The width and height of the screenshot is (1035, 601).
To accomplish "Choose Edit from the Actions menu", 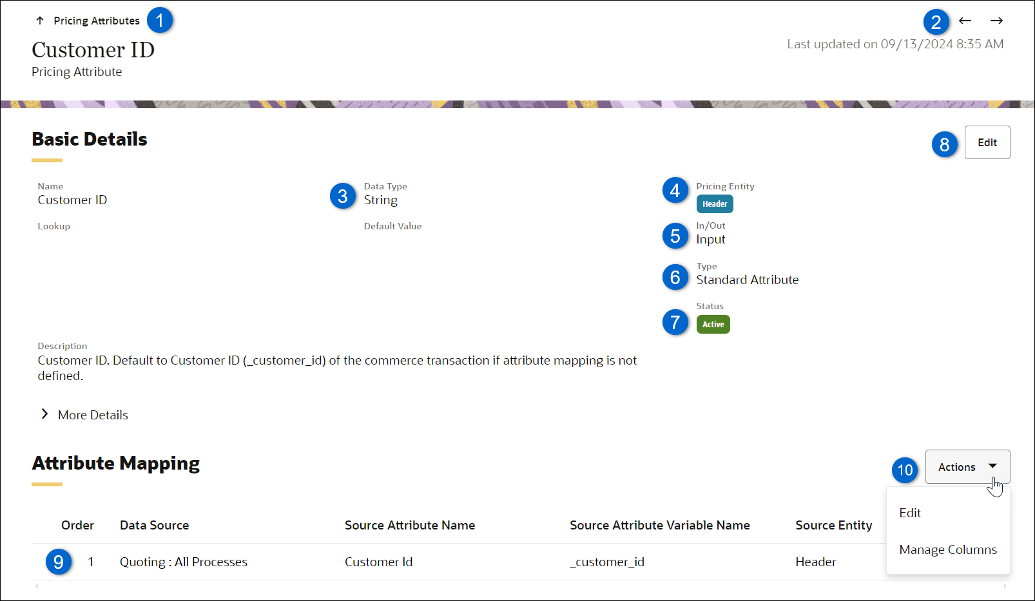I will (910, 513).
